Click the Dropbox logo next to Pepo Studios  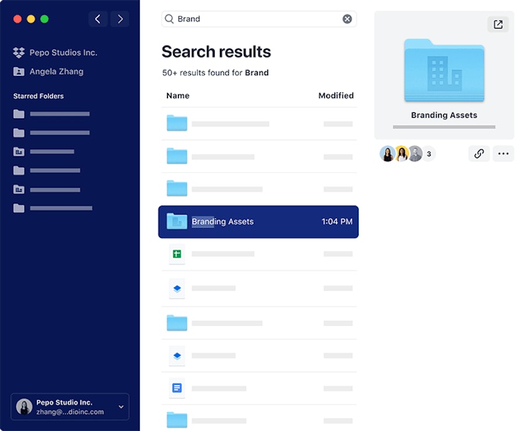tap(19, 52)
